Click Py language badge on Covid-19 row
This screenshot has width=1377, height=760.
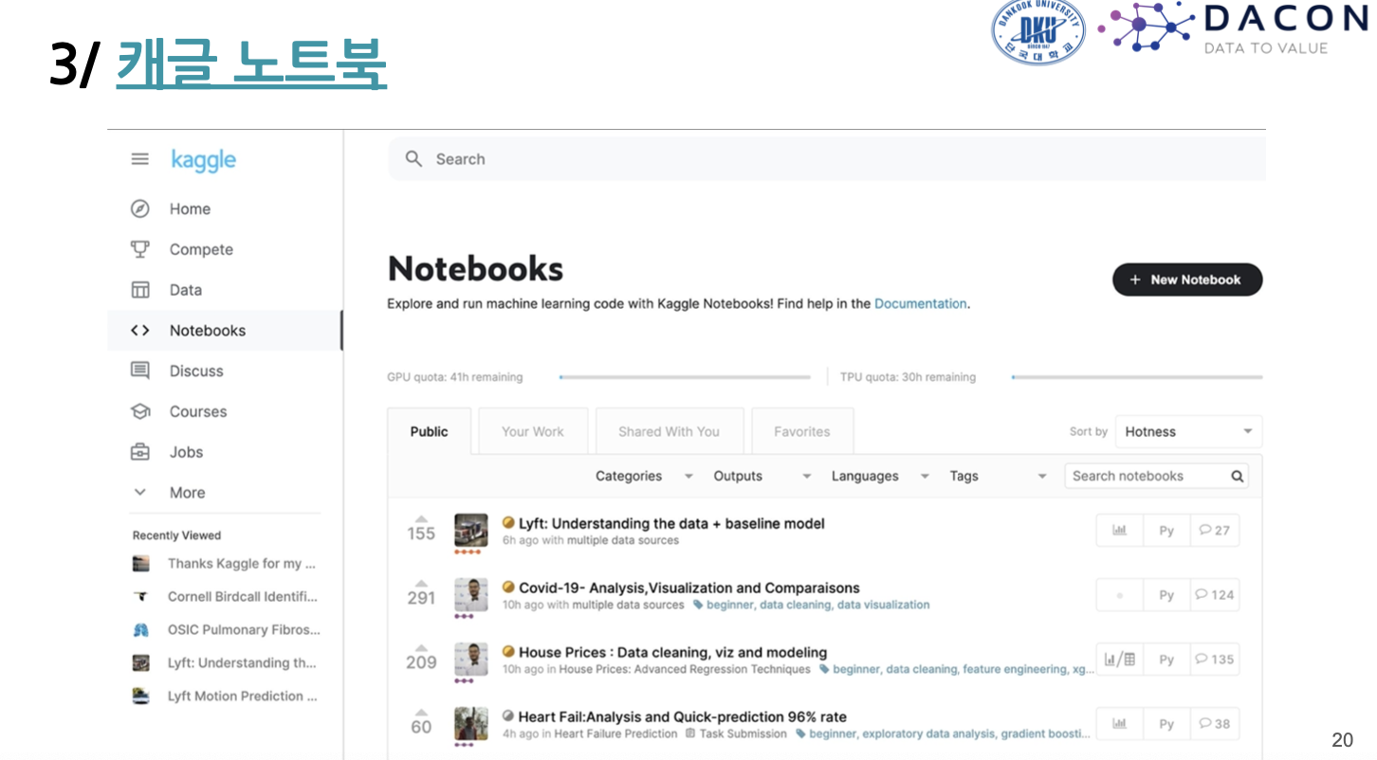pyautogui.click(x=1166, y=595)
